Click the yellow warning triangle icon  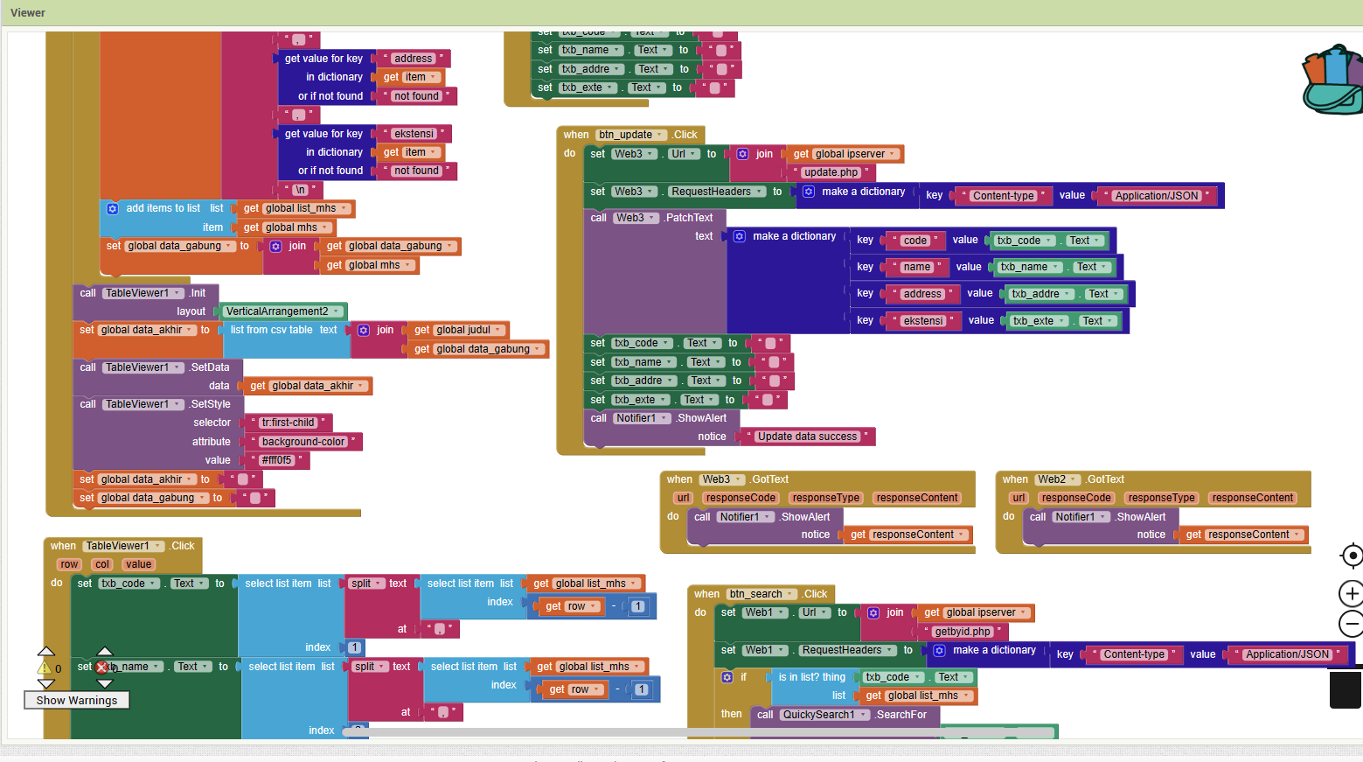[45, 668]
